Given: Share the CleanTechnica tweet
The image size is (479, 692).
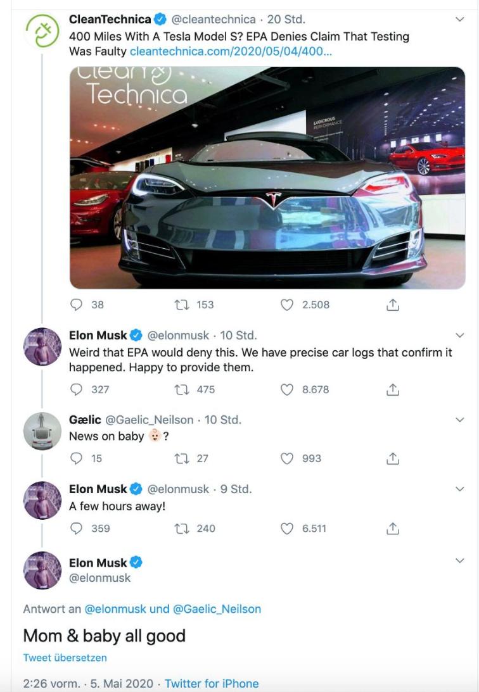Looking at the screenshot, I should click(393, 305).
